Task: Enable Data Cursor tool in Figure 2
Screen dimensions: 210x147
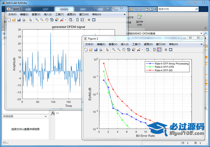Action: click(x=134, y=50)
